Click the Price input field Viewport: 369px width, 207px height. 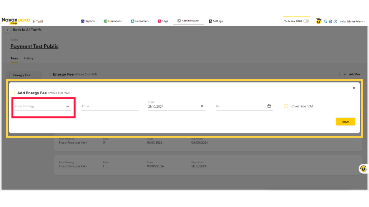coord(110,107)
